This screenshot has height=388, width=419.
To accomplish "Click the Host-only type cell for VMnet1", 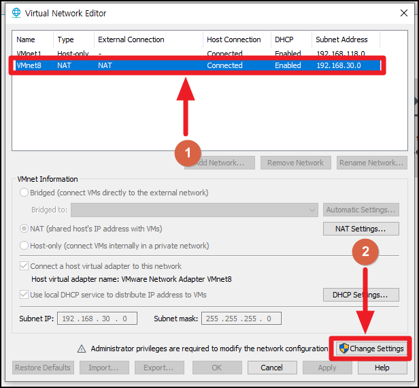I will 73,53.
